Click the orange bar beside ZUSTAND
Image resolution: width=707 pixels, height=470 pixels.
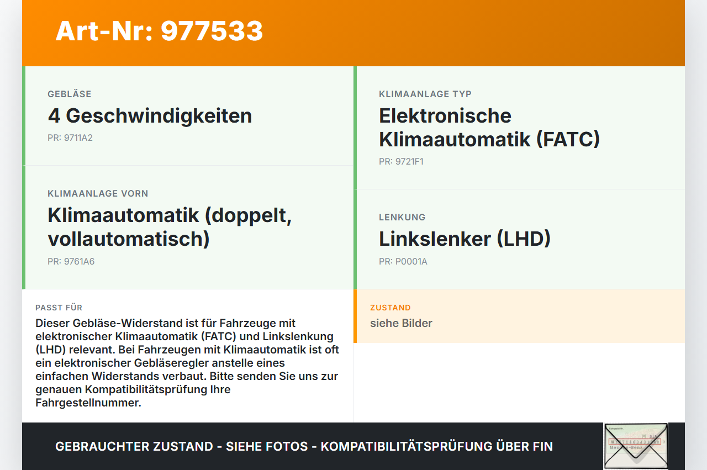[357, 316]
